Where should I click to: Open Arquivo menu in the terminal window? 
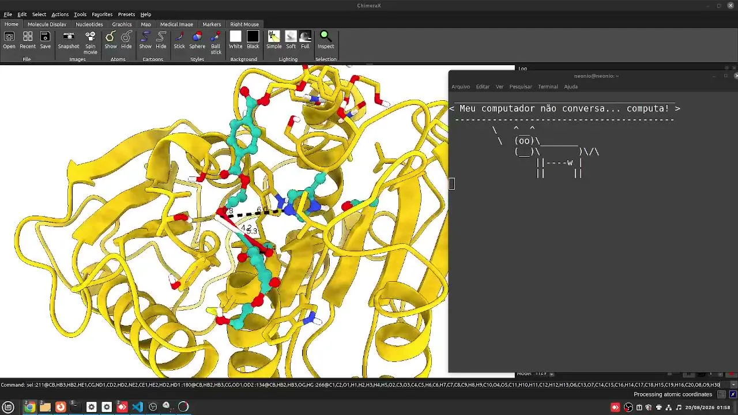point(461,86)
